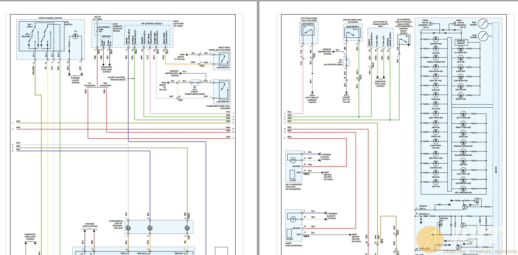
Task: Click the "RIGHT TURN IND" label
Action: click(x=463, y=127)
